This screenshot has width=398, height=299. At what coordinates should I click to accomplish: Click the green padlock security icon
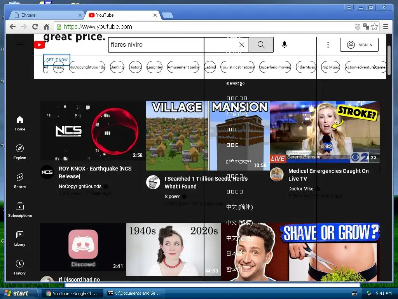click(x=59, y=27)
